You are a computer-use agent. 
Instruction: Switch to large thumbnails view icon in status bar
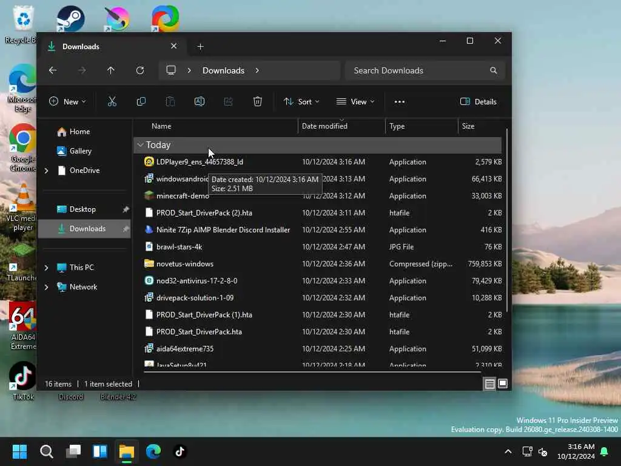click(x=503, y=383)
